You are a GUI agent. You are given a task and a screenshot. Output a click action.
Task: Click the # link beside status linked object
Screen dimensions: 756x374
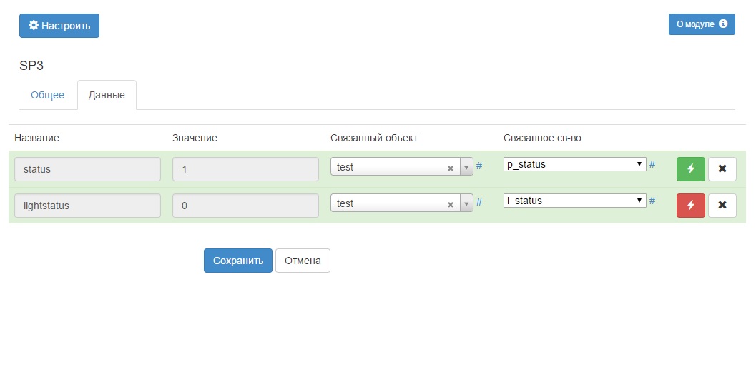[479, 166]
